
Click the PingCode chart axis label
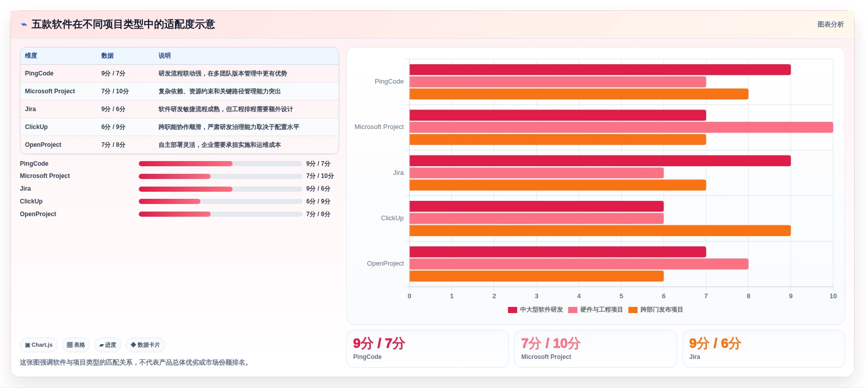point(389,82)
